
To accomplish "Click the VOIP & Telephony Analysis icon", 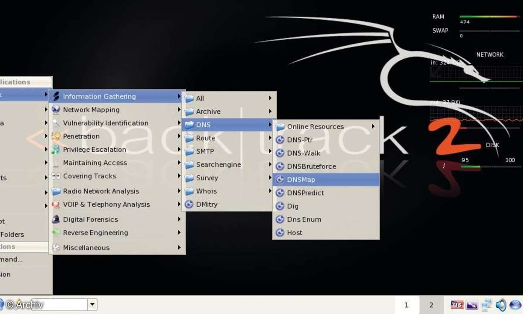I will (56, 205).
